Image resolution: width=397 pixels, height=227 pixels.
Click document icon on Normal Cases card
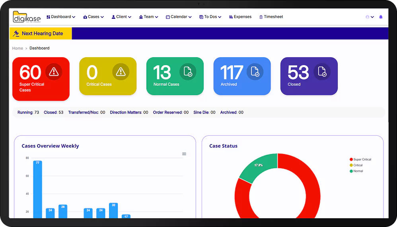point(188,72)
